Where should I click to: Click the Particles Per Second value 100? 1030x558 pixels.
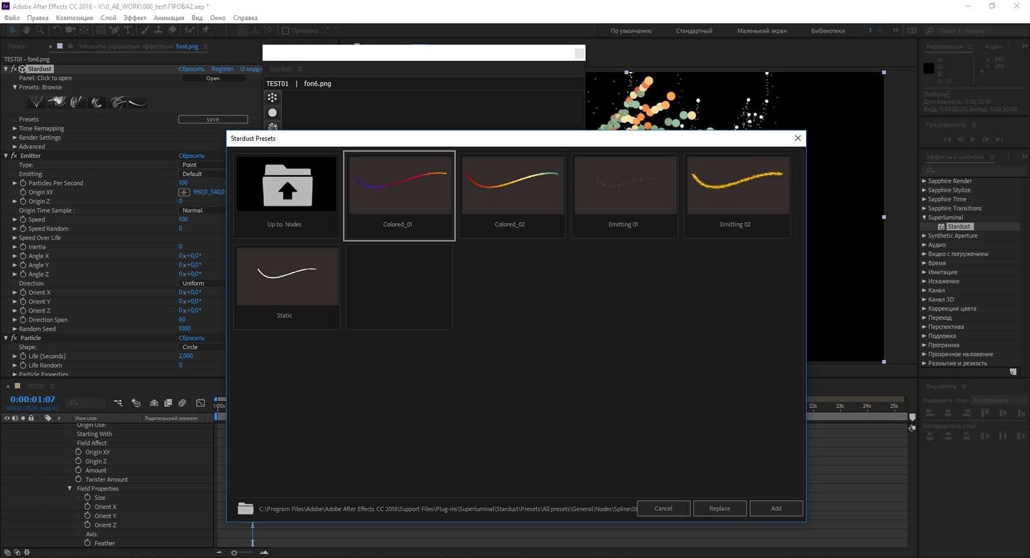(x=183, y=183)
